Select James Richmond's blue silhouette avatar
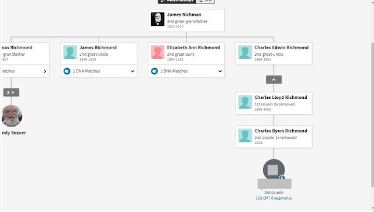Screen dimensions: 374x212 [70, 52]
